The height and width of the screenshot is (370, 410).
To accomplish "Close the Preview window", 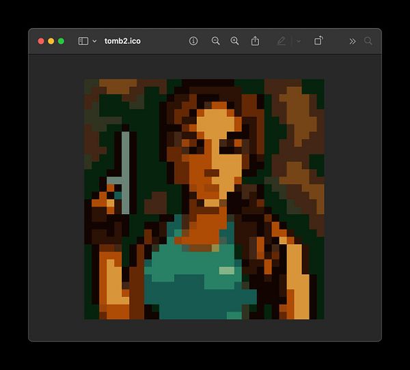I will pyautogui.click(x=41, y=41).
